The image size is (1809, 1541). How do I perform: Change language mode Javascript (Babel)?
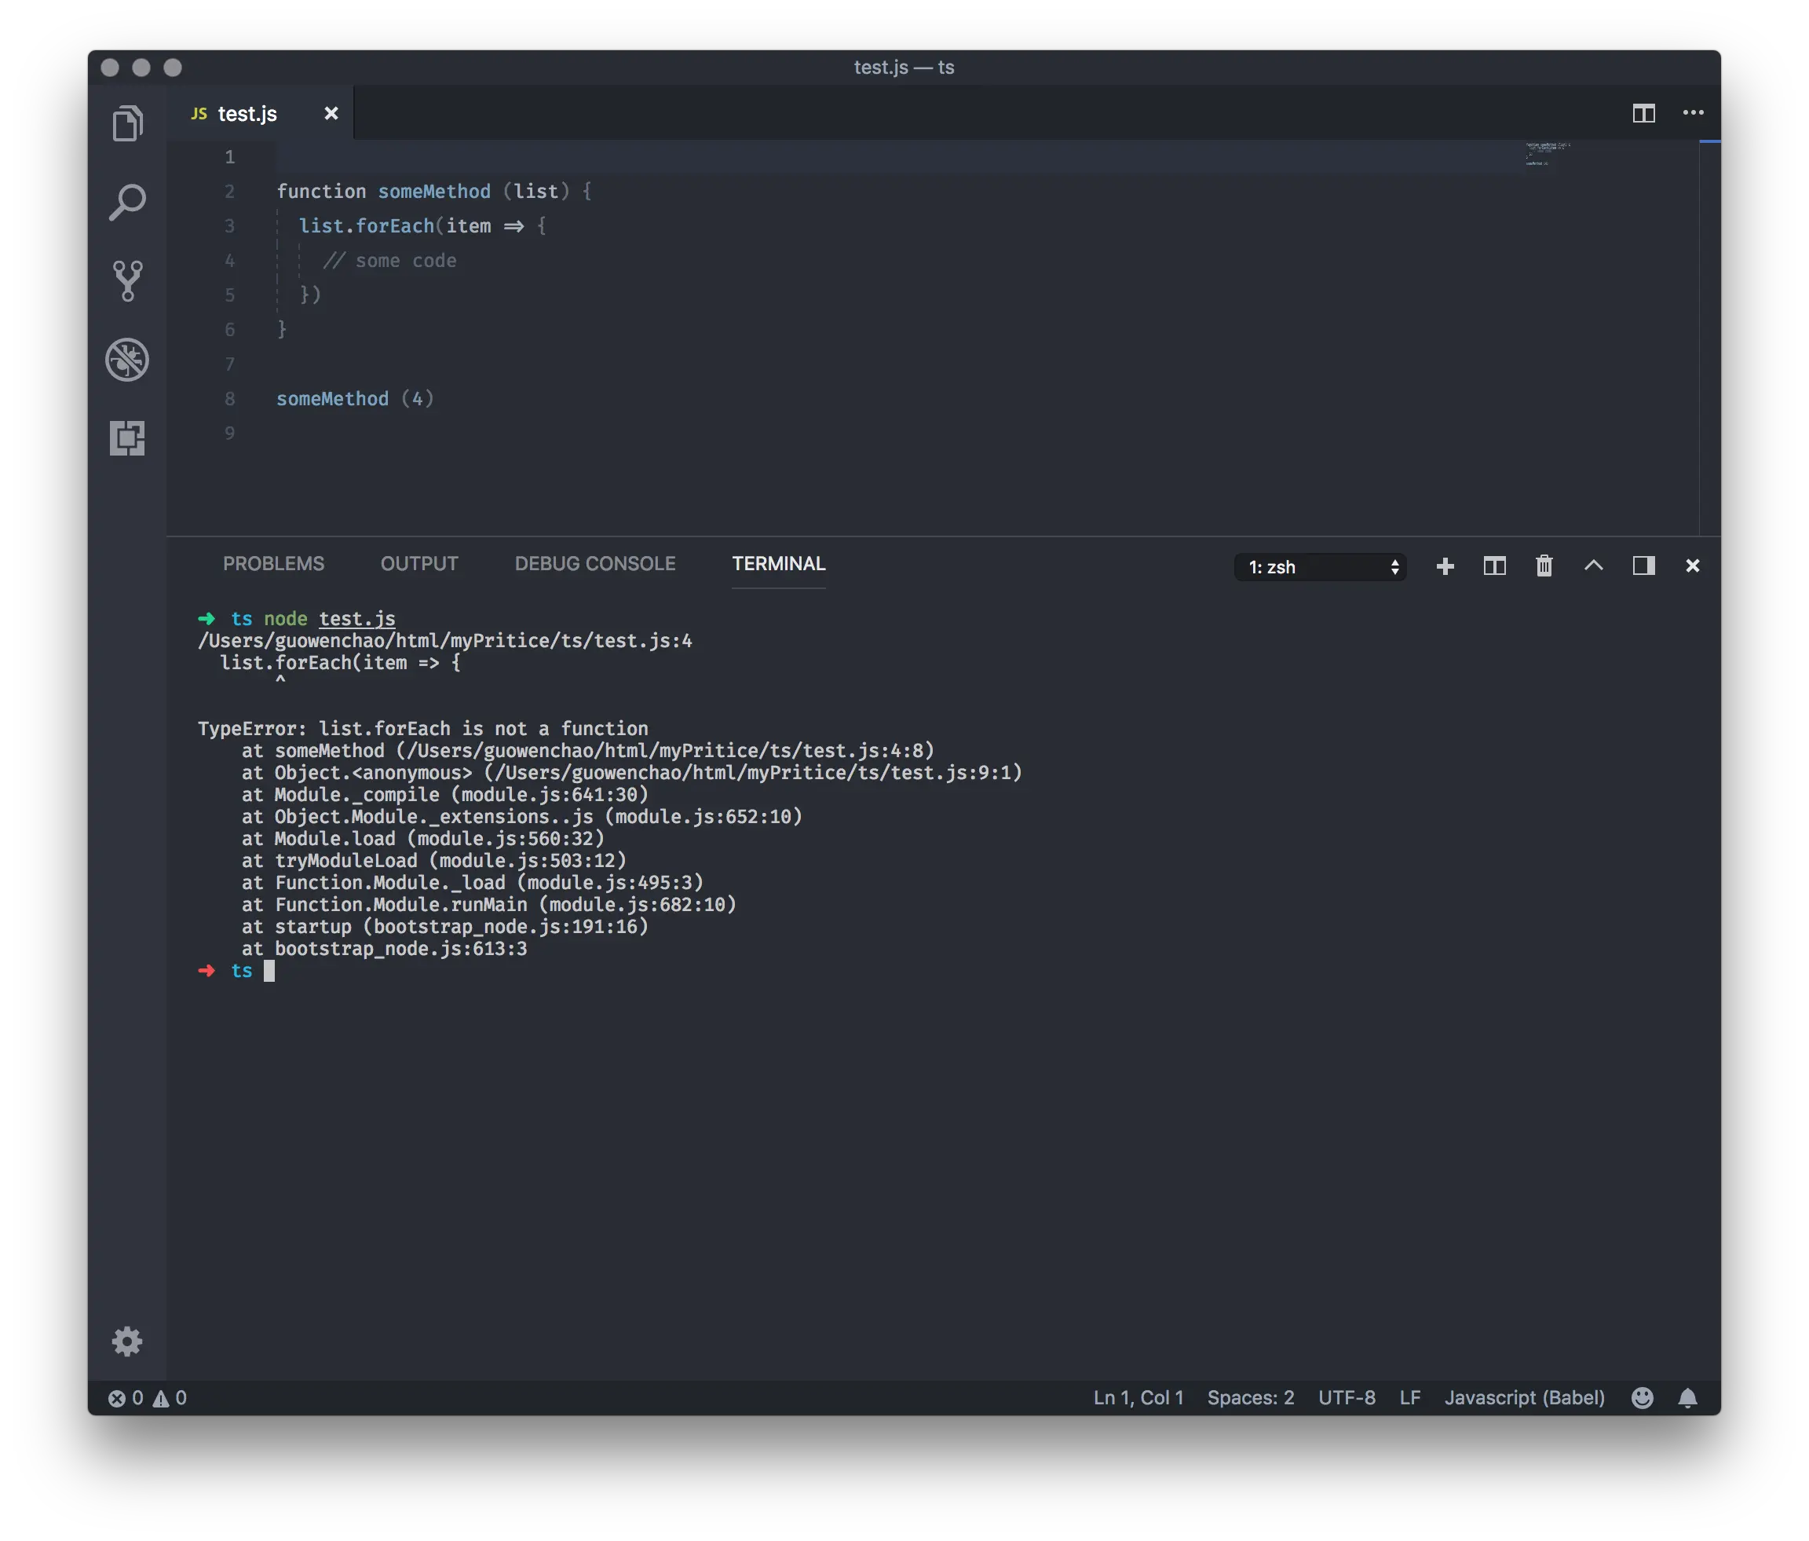point(1523,1398)
